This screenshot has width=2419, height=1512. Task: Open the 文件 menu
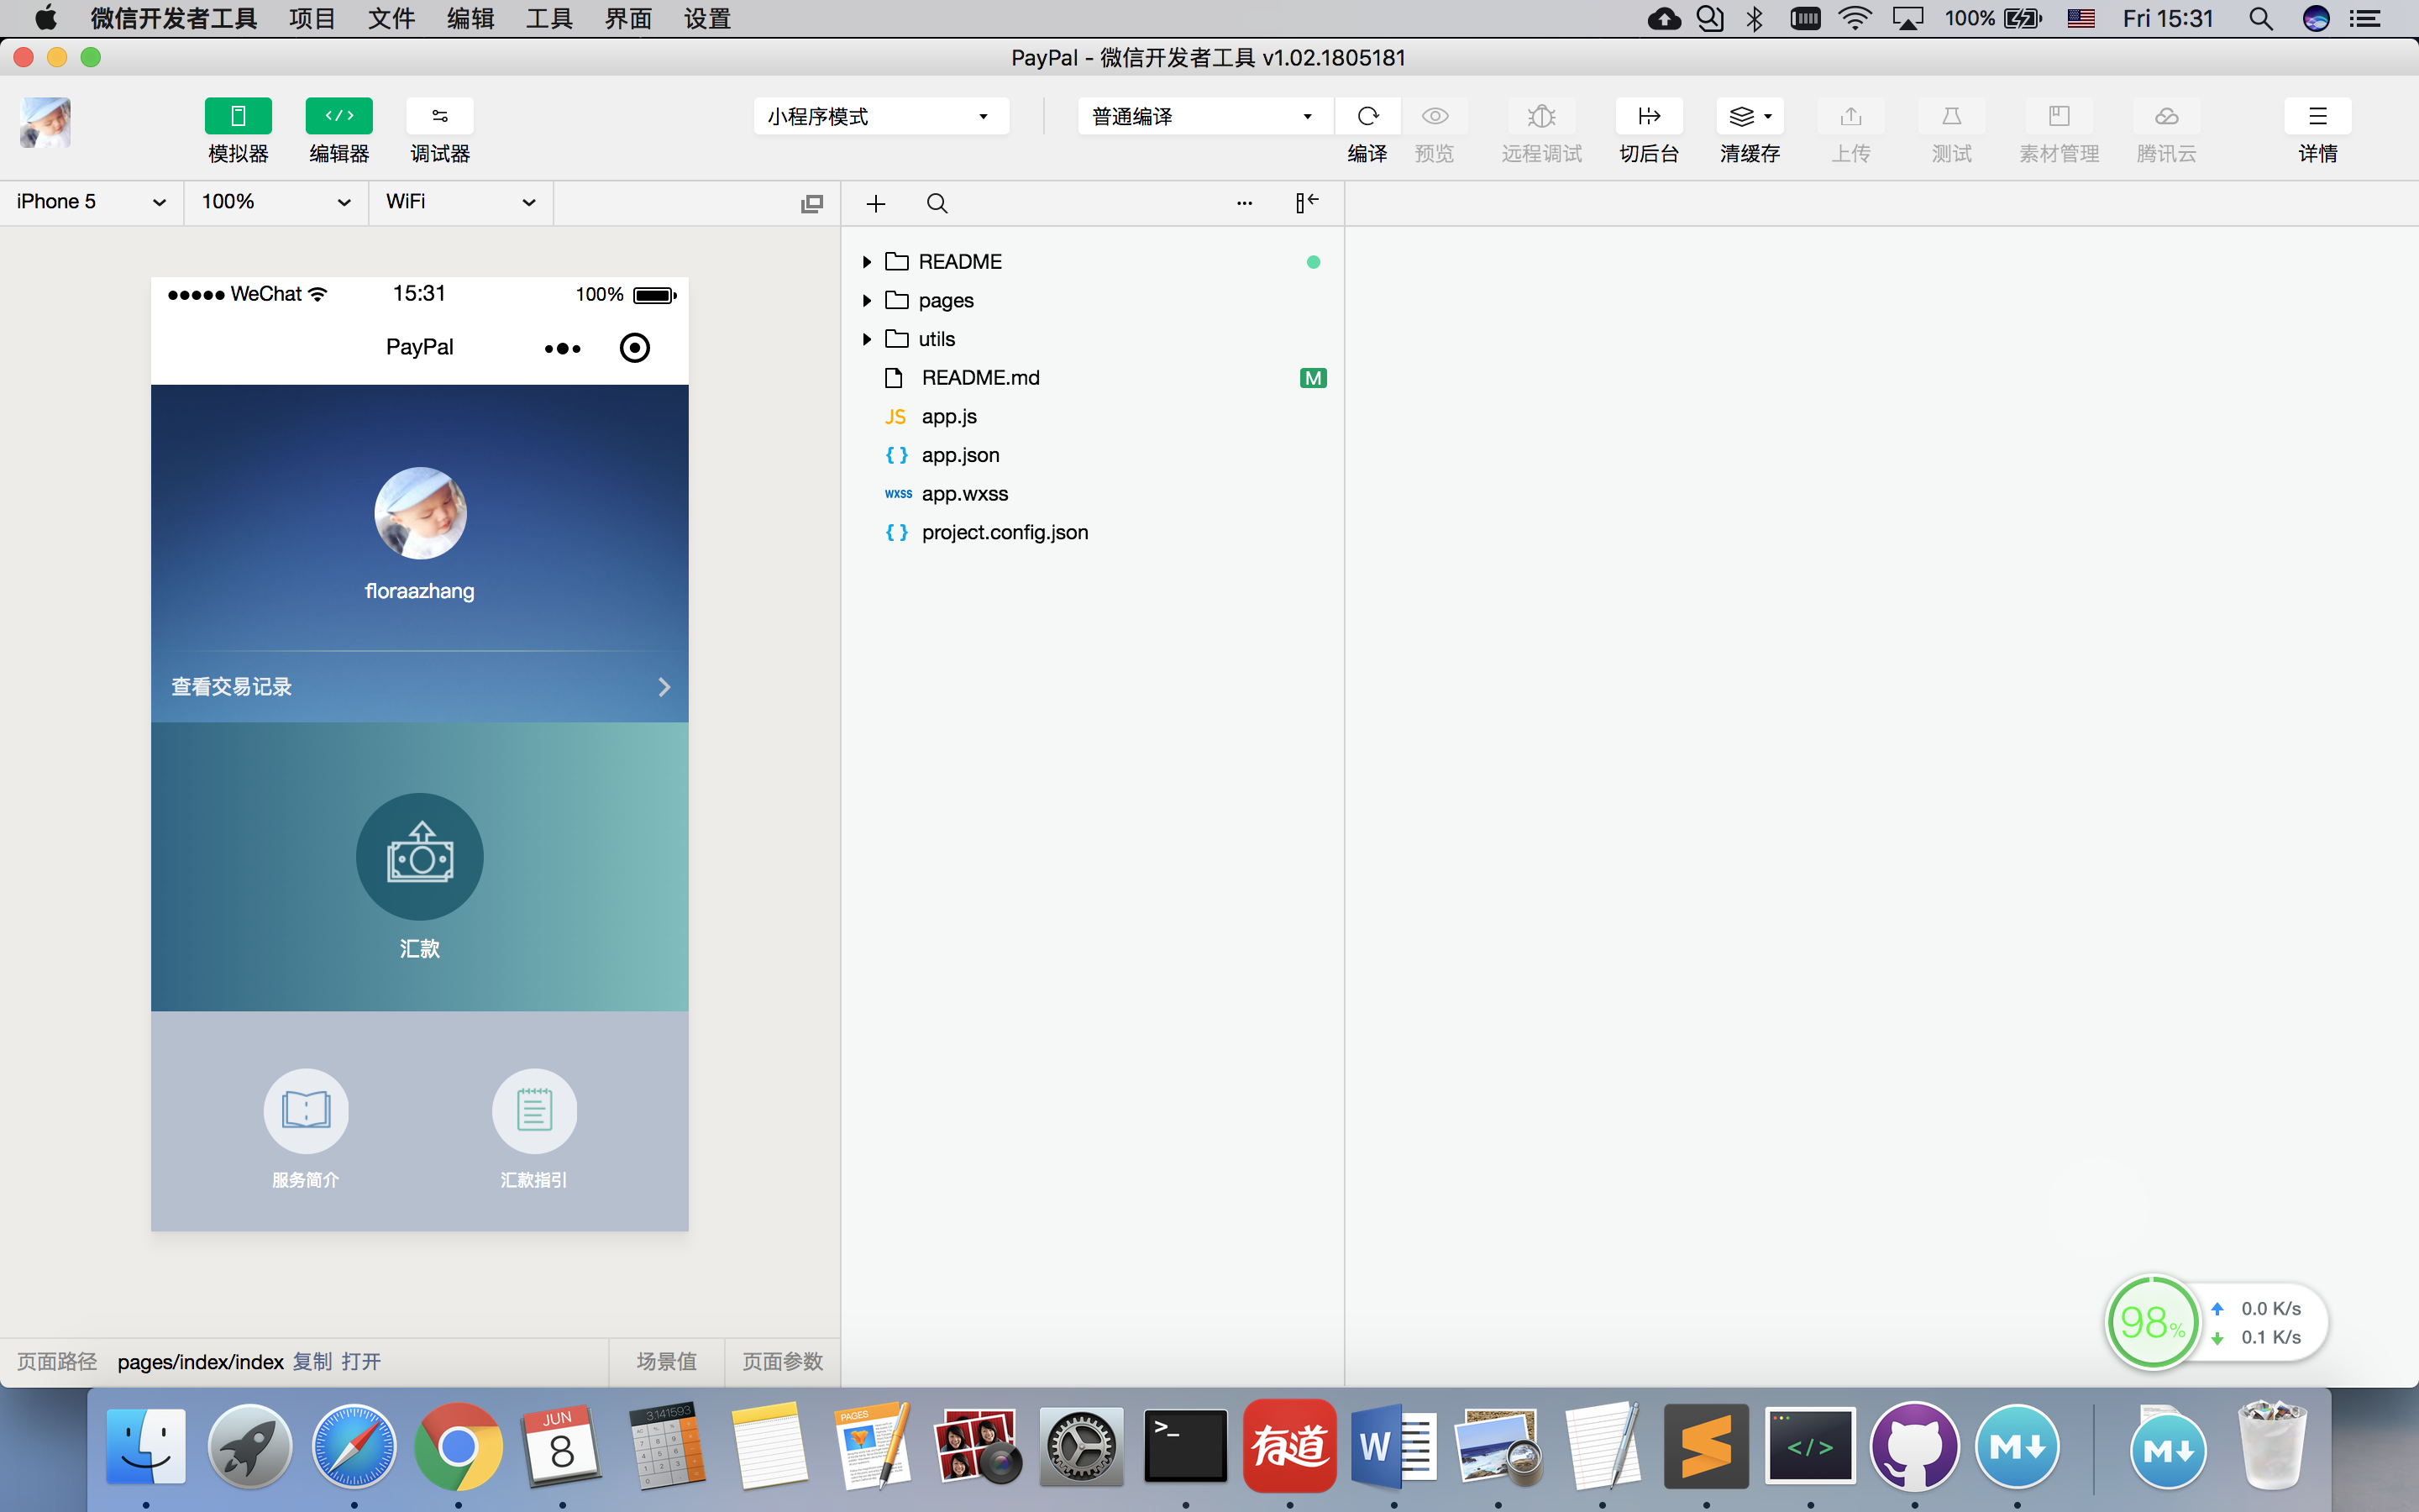click(391, 18)
